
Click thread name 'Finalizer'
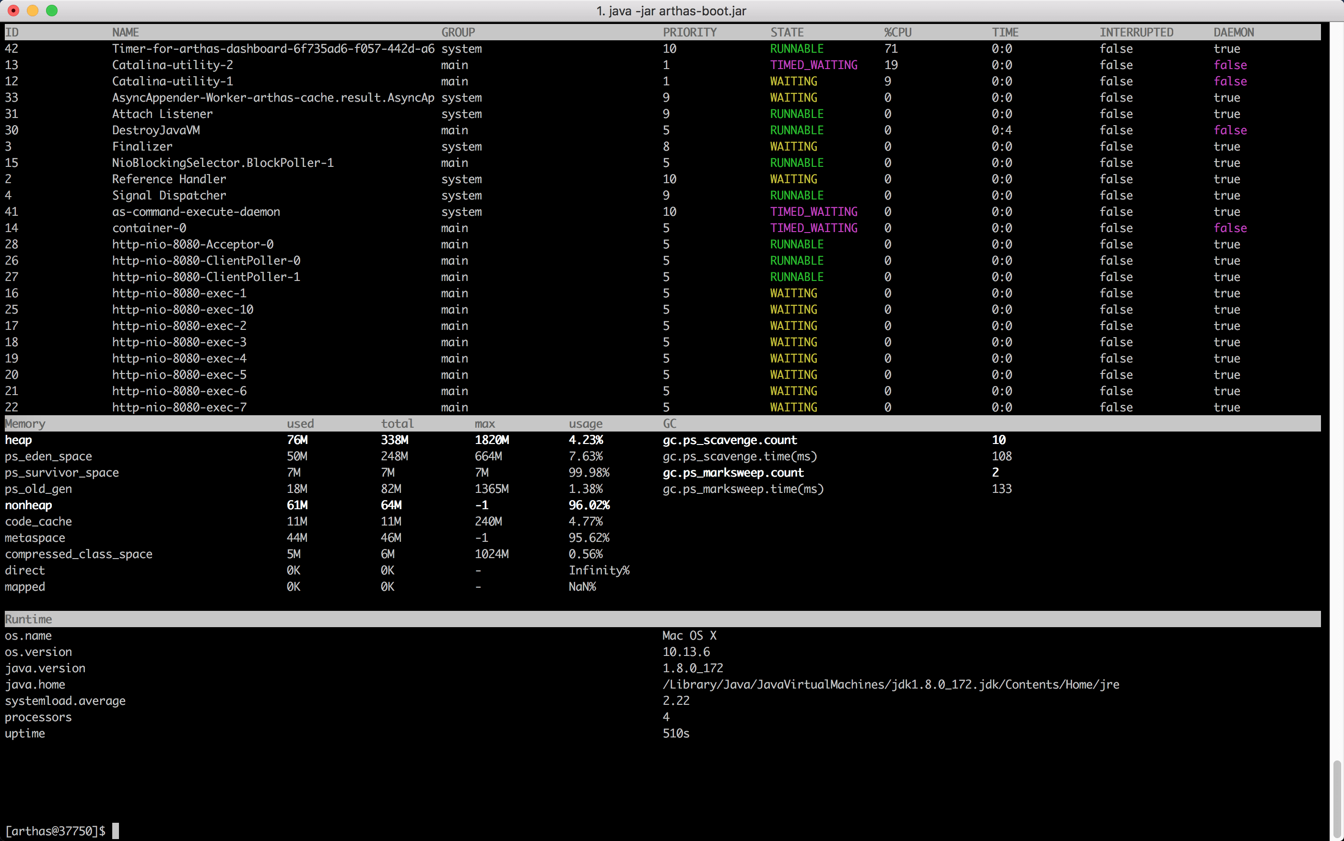click(142, 146)
